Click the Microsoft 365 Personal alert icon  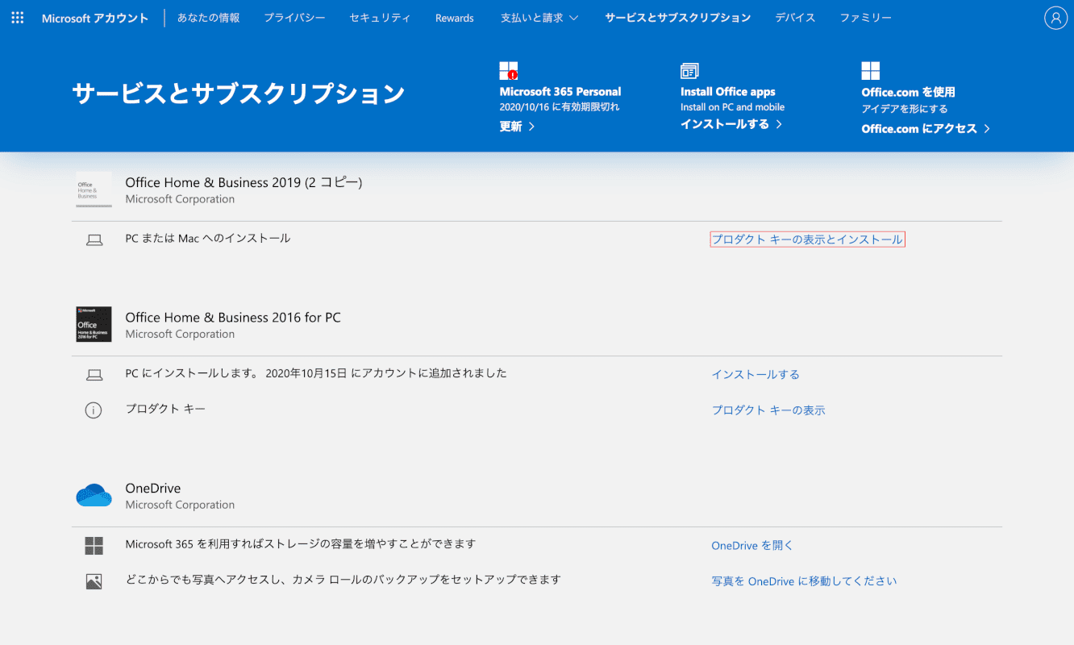click(509, 71)
